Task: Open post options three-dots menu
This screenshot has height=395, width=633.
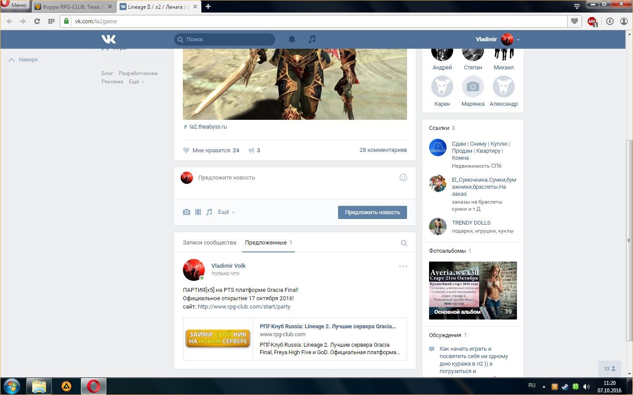Action: (x=403, y=266)
